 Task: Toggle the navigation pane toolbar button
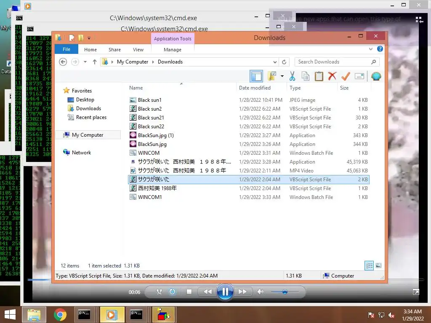(256, 76)
